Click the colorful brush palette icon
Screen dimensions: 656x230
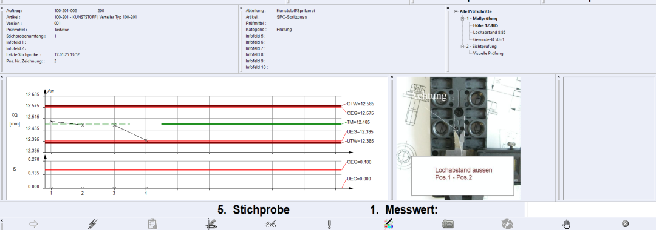click(x=388, y=224)
